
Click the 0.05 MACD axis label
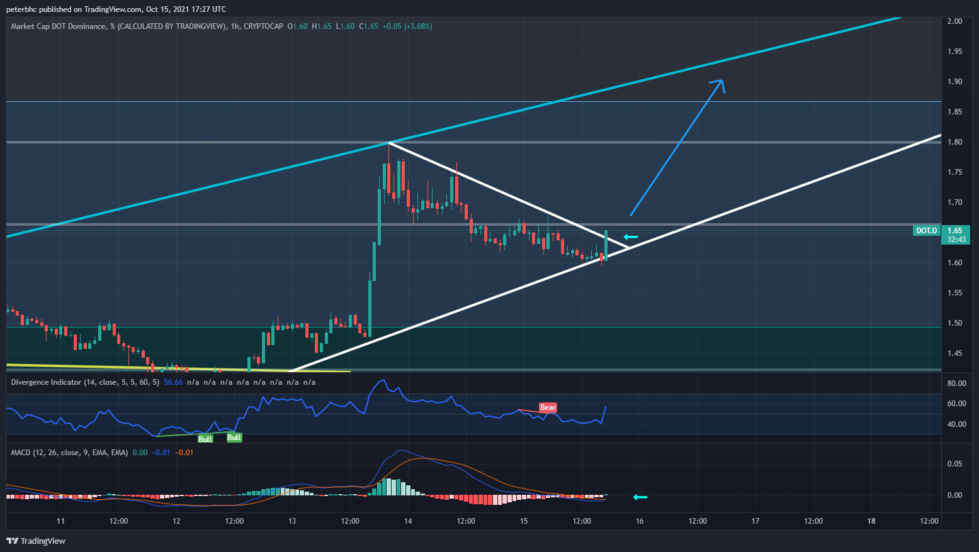tap(955, 464)
